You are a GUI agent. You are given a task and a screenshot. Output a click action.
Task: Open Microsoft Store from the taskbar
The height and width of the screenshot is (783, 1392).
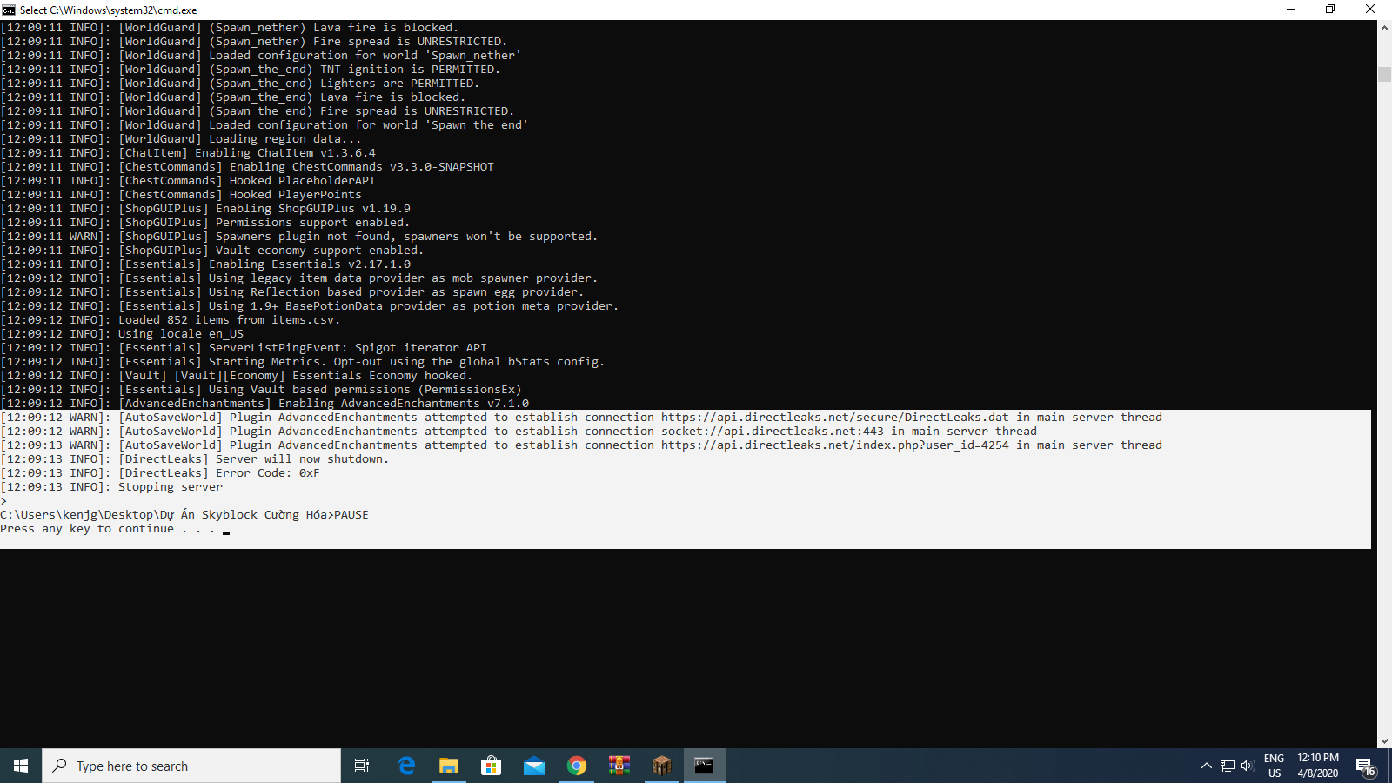[x=492, y=766]
